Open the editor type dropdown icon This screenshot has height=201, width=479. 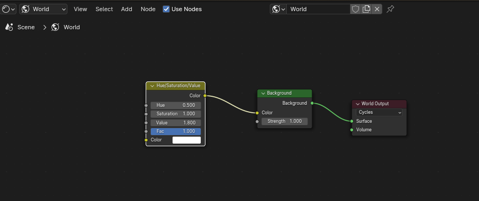(x=8, y=9)
